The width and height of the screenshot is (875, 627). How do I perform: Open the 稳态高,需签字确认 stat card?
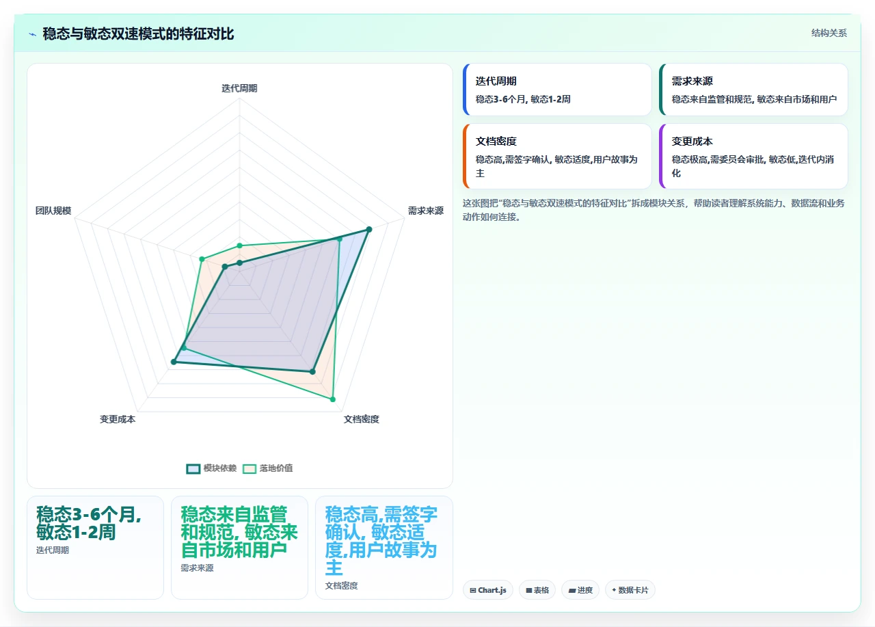[384, 547]
